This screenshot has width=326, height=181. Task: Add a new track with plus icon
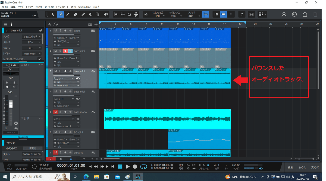point(96,24)
